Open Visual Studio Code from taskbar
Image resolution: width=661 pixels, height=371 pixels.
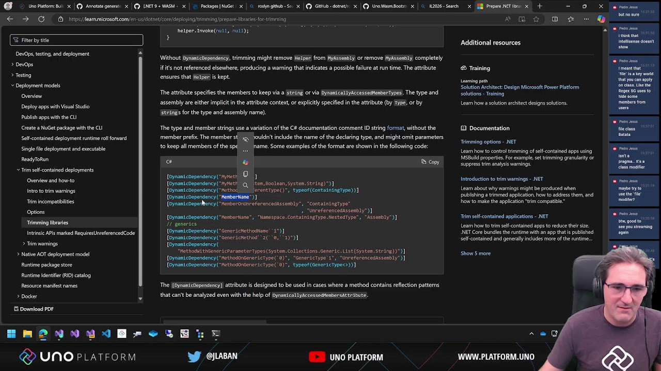tap(106, 334)
